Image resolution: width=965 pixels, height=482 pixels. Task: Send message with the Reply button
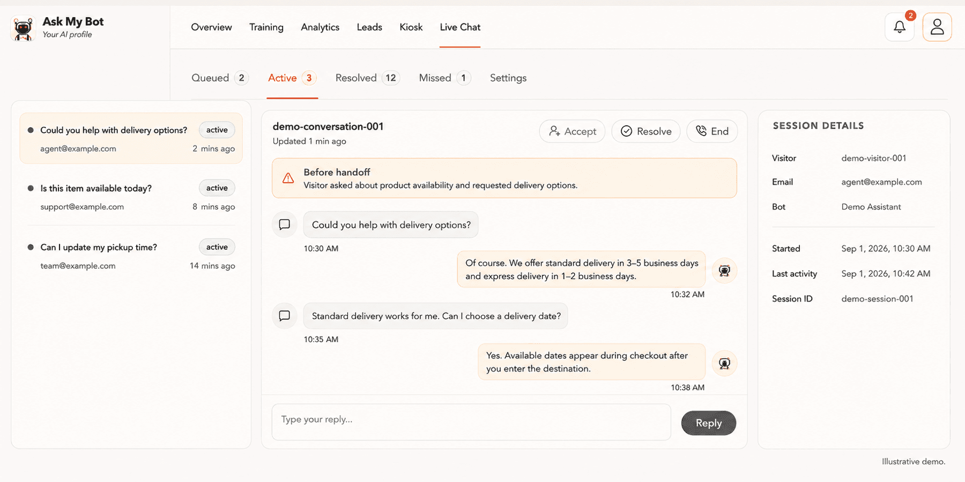[x=709, y=423]
